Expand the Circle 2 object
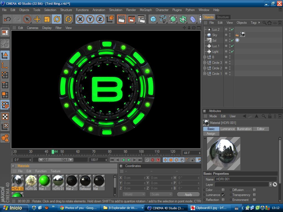This screenshot has width=283, height=212. [205, 68]
